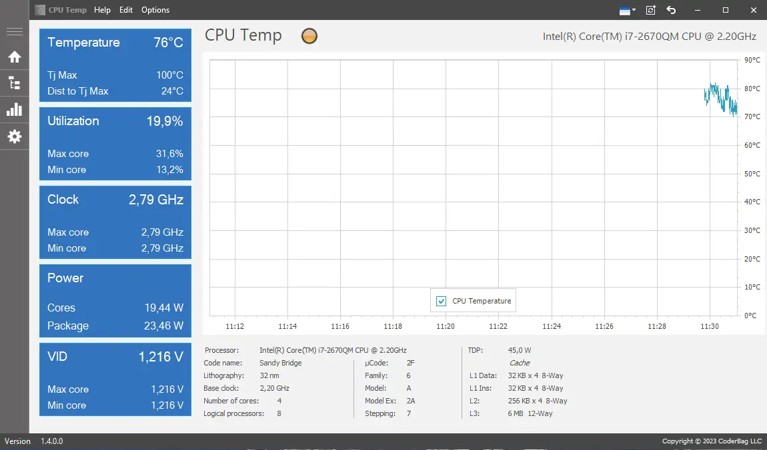Click the CPU Temp app logo icon
The height and width of the screenshot is (450, 767).
[39, 10]
